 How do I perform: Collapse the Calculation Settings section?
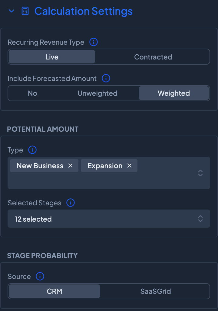pyautogui.click(x=12, y=11)
